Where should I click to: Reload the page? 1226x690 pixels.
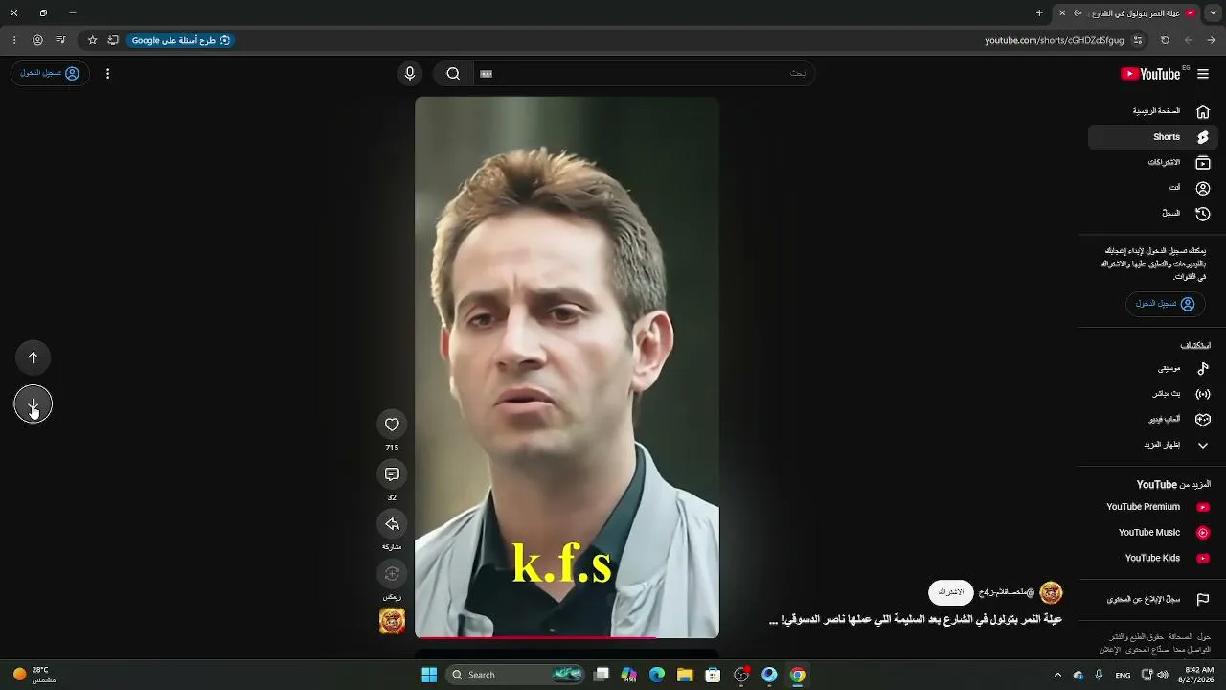(1165, 40)
